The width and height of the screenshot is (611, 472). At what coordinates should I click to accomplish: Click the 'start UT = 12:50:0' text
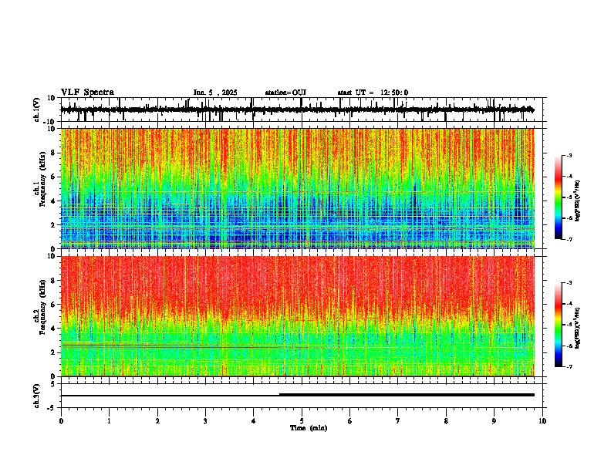click(x=373, y=93)
